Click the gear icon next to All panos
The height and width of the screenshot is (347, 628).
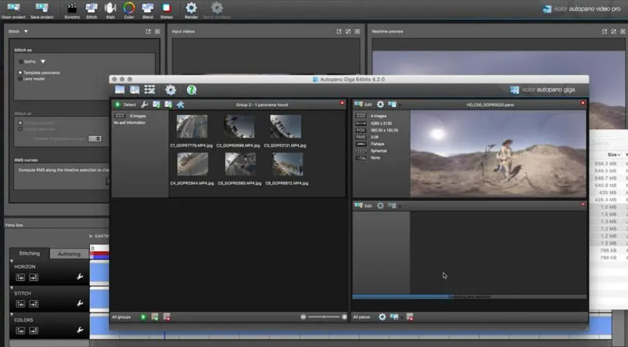382,317
